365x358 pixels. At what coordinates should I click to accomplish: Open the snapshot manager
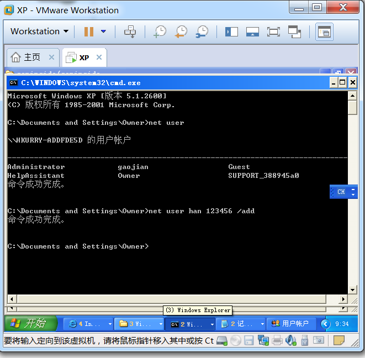202,31
